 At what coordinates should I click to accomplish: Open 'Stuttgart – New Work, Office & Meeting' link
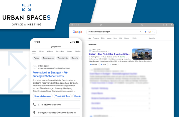[x=110, y=54]
